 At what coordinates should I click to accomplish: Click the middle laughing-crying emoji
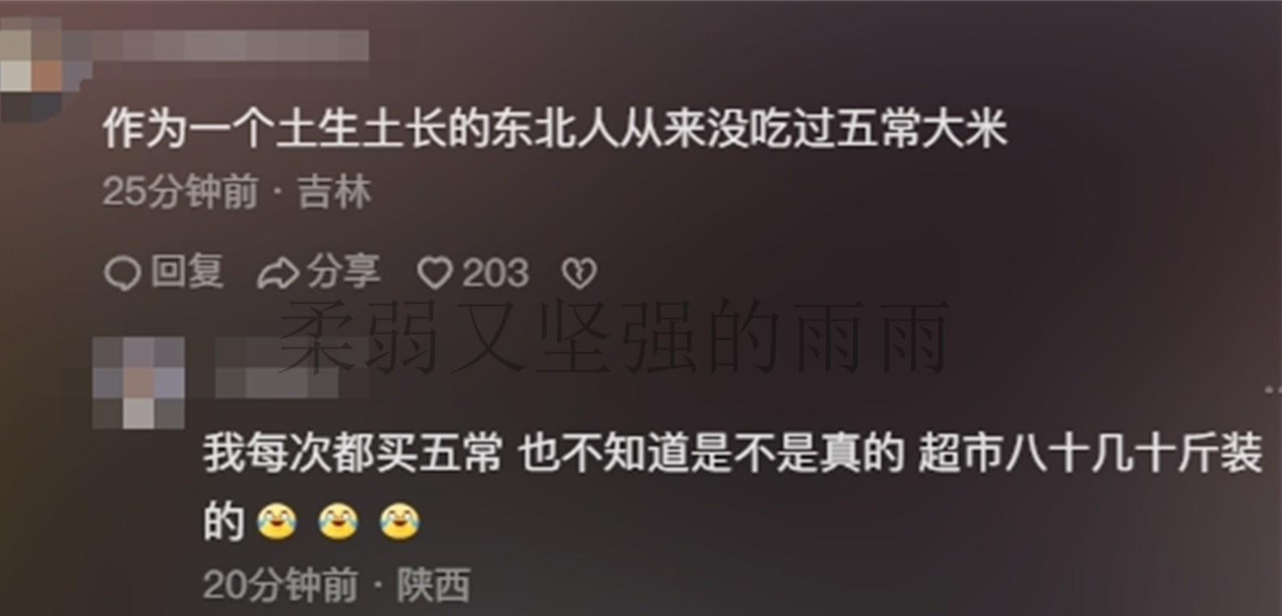coord(338,522)
